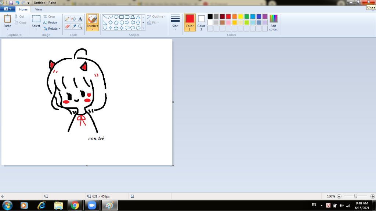
Task: Adjust the zoom slider handle
Action: click(x=356, y=196)
